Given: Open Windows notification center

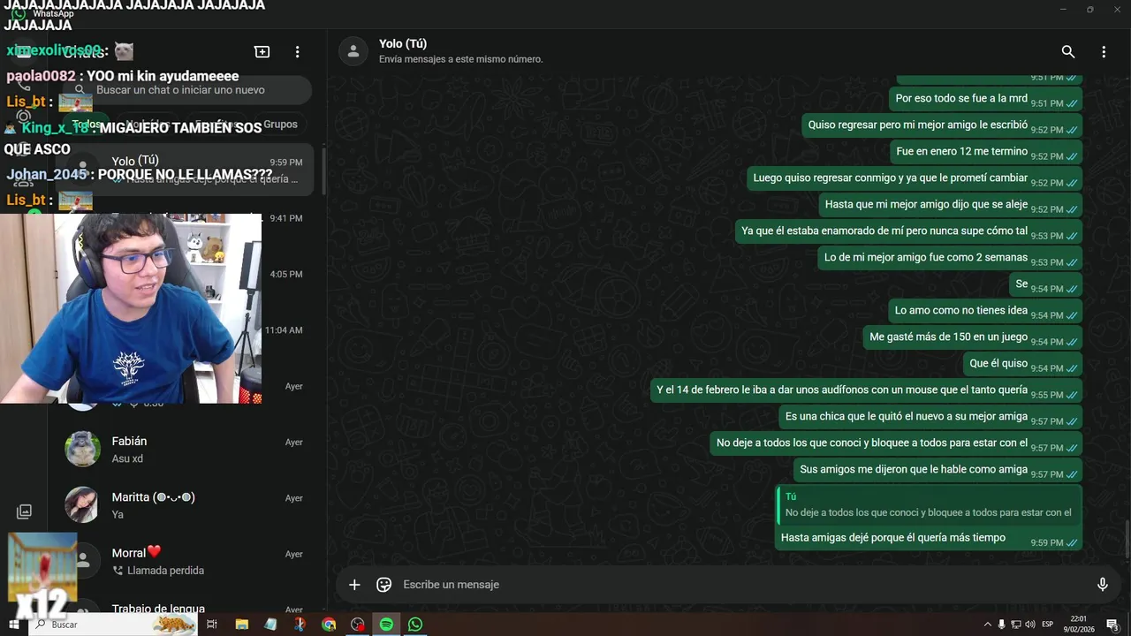Looking at the screenshot, I should [1112, 625].
